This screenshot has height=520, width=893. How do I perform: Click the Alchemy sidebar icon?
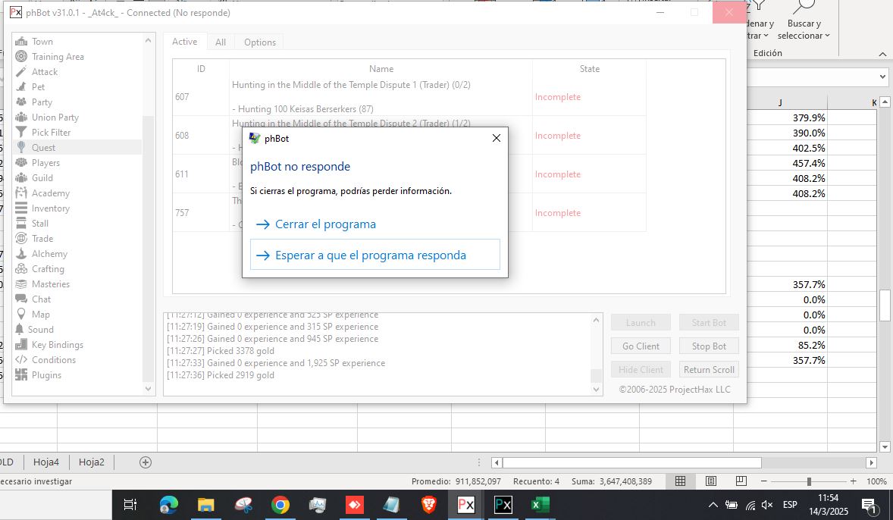pos(21,254)
